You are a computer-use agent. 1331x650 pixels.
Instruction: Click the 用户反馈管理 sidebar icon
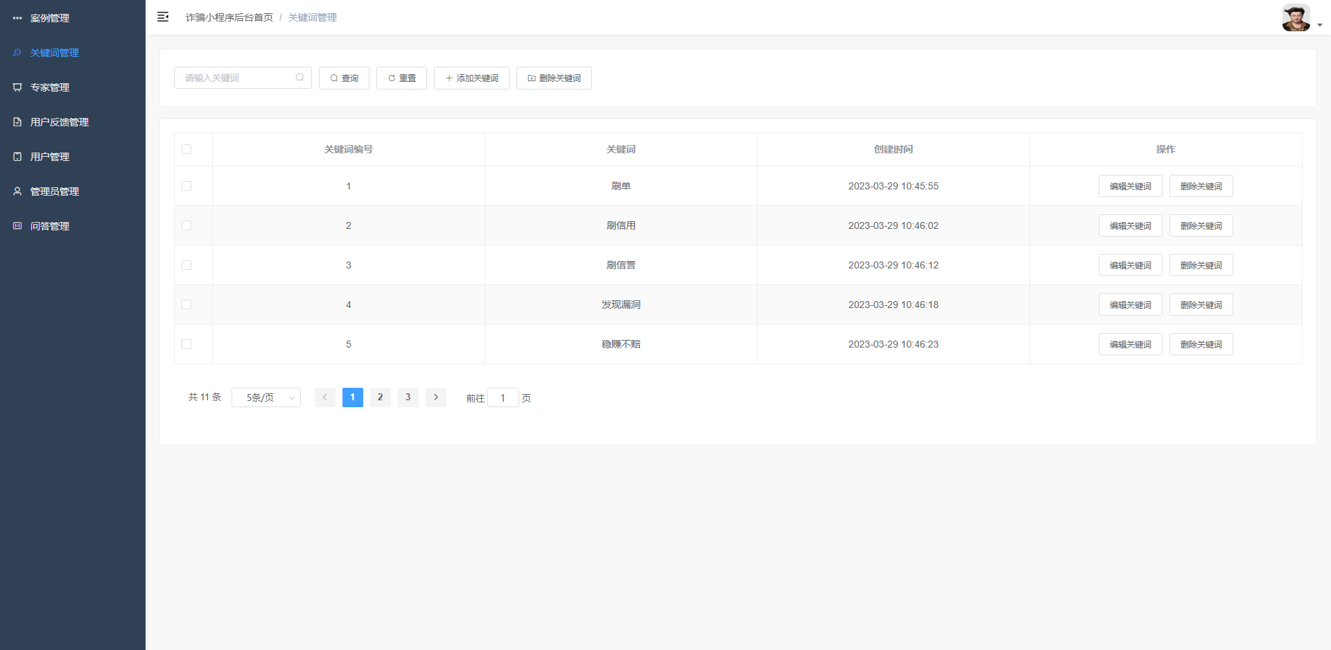[17, 122]
